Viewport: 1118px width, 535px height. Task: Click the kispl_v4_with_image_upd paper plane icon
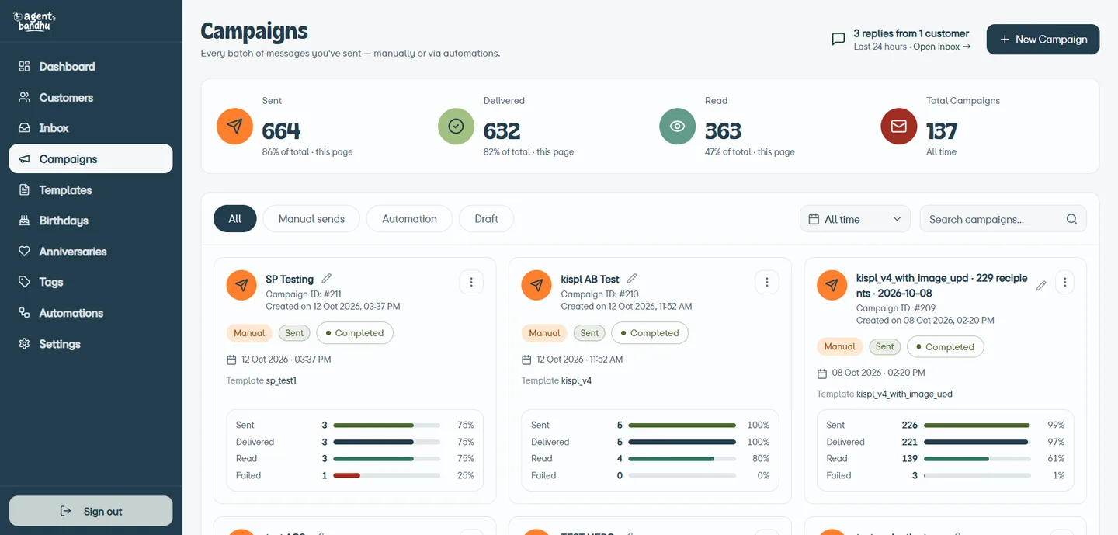coord(832,285)
